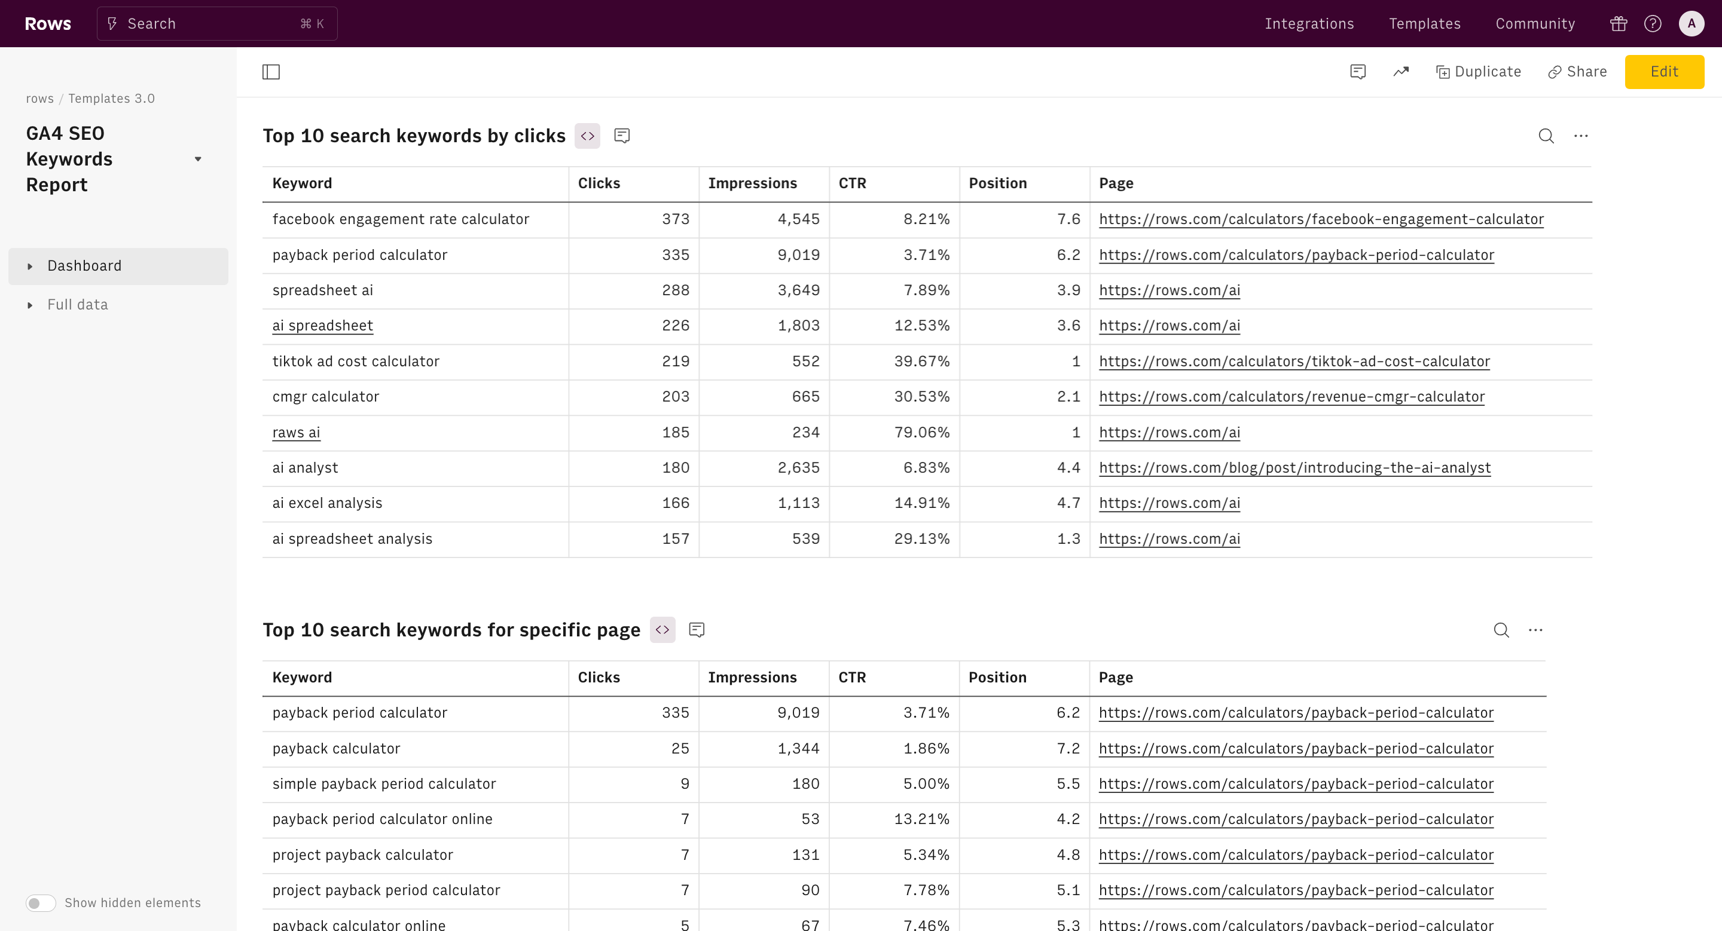The image size is (1722, 931).
Task: Open the gift icon in top bar
Action: 1619,23
